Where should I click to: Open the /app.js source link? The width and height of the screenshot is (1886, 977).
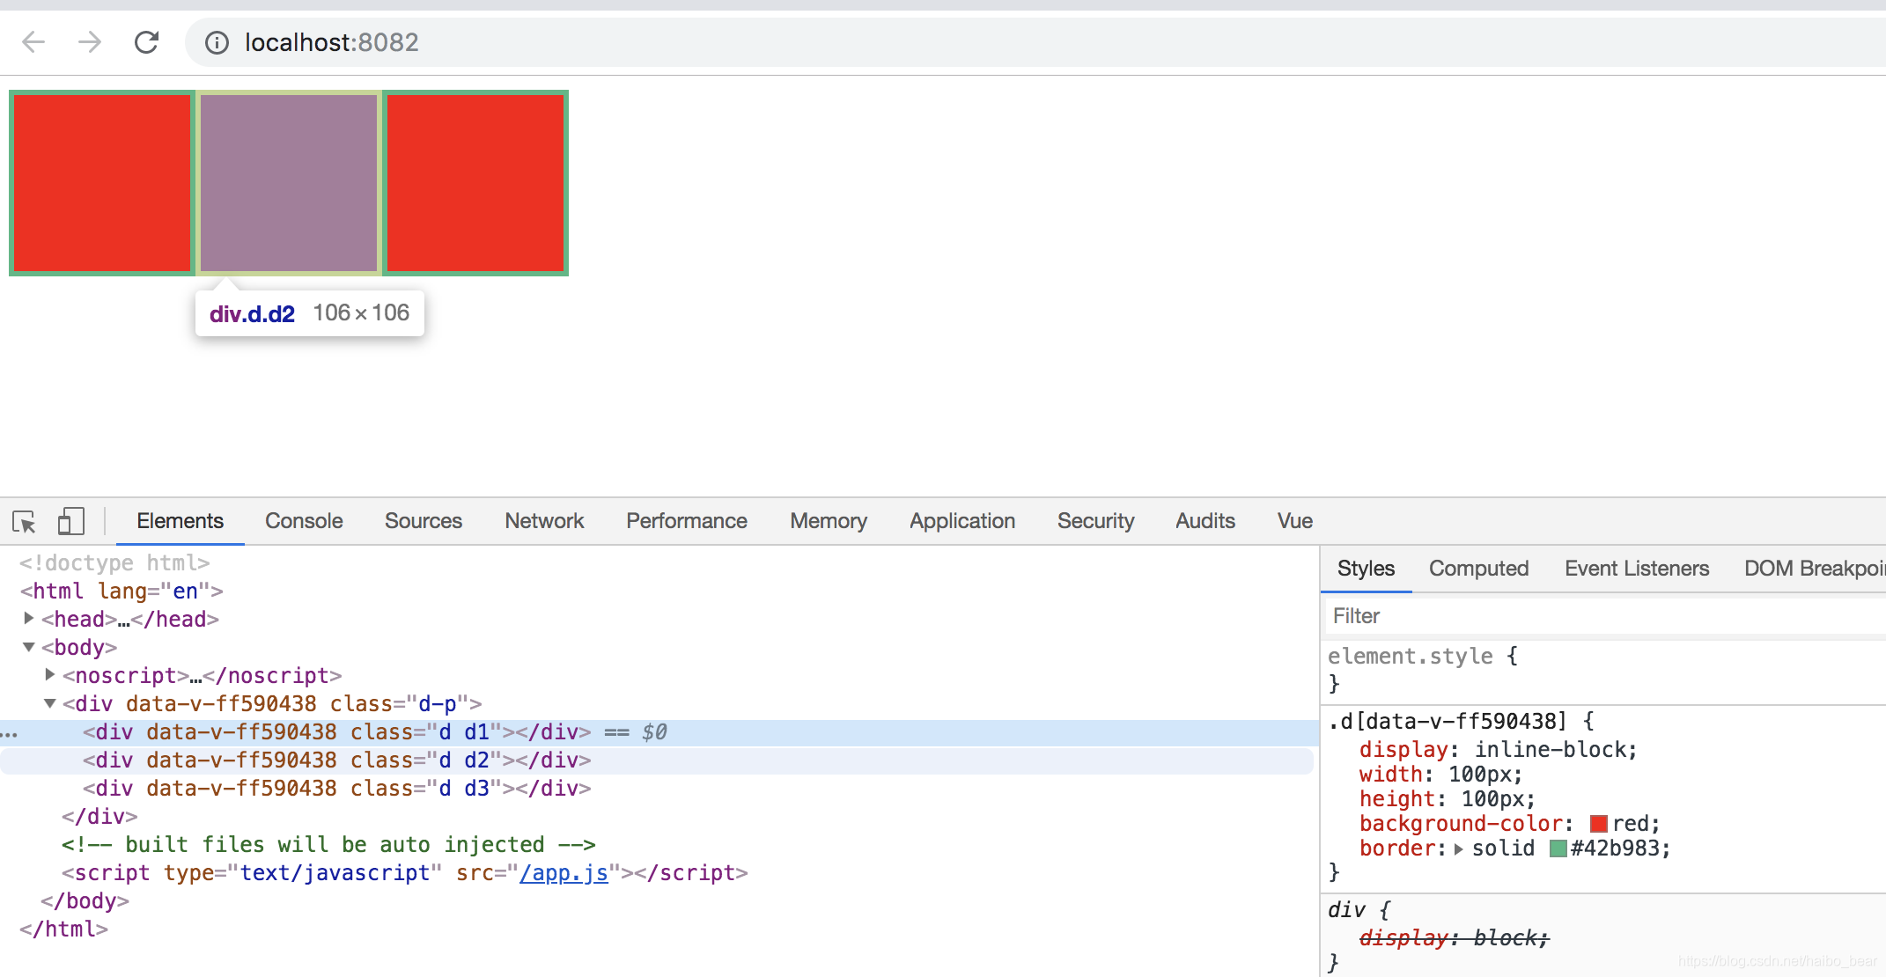[x=564, y=873]
